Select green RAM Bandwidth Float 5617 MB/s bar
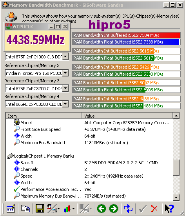Image resolution: width=185 pixels, height=216 pixels. click(x=126, y=58)
